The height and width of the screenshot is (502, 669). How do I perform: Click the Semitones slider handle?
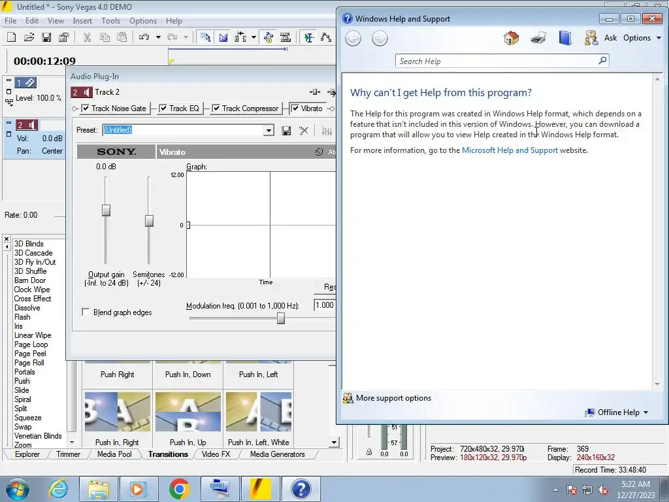point(149,221)
